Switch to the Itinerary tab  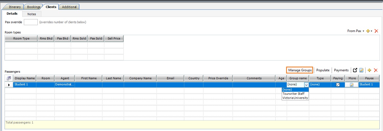(14, 7)
